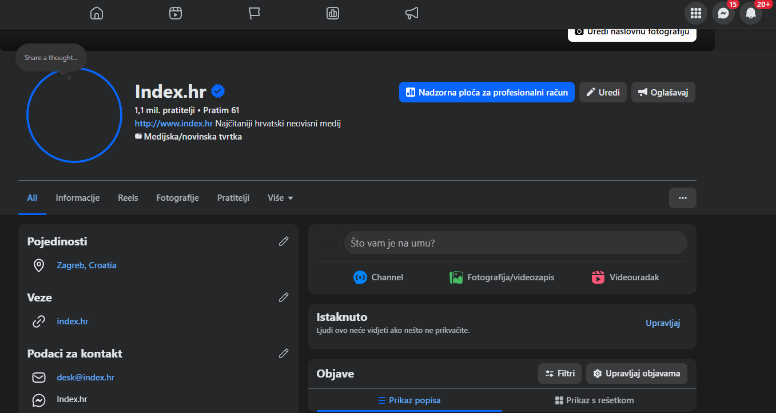Open Ad Center megaphone icon in the top bar
Screen dimensions: 776x413
(412, 13)
